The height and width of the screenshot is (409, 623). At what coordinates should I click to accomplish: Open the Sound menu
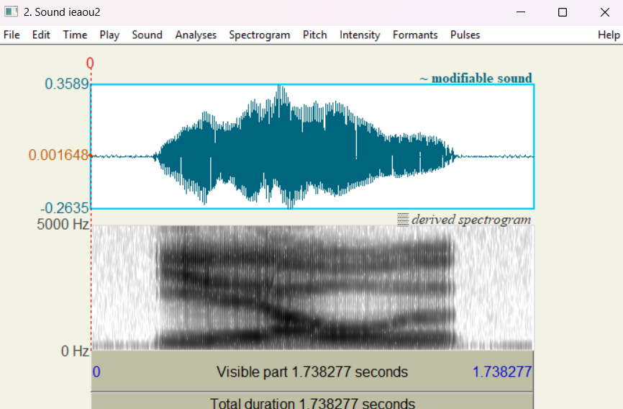147,35
